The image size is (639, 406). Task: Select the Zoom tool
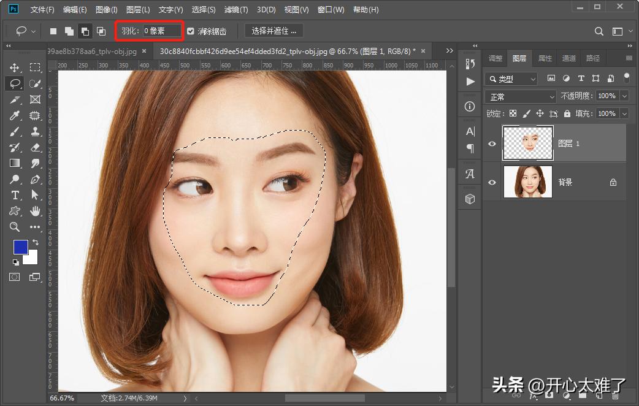[x=14, y=227]
